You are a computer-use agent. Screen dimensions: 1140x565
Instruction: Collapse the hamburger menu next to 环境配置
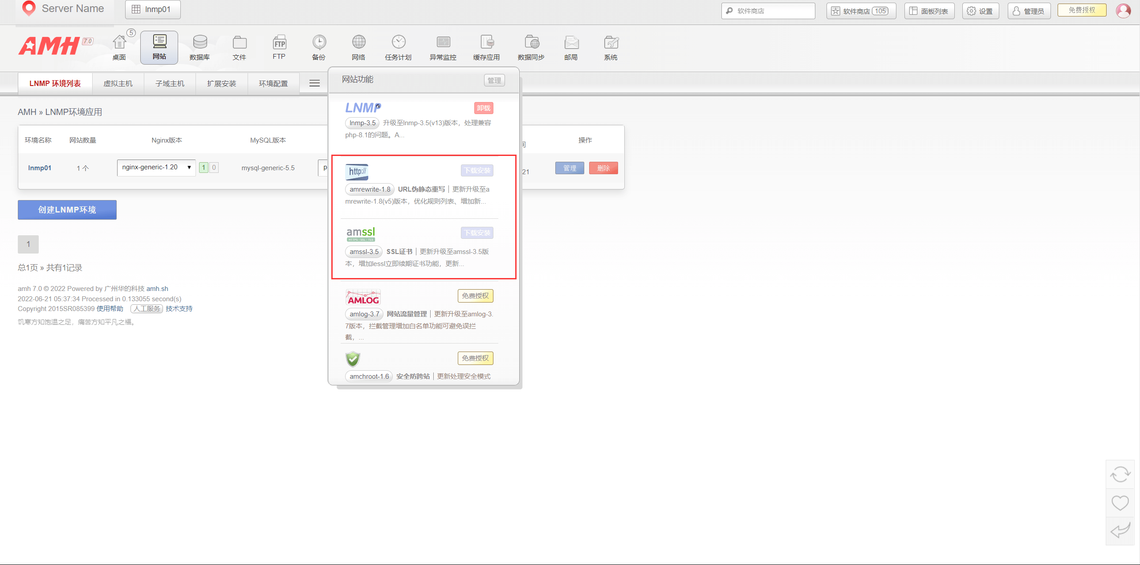click(314, 83)
